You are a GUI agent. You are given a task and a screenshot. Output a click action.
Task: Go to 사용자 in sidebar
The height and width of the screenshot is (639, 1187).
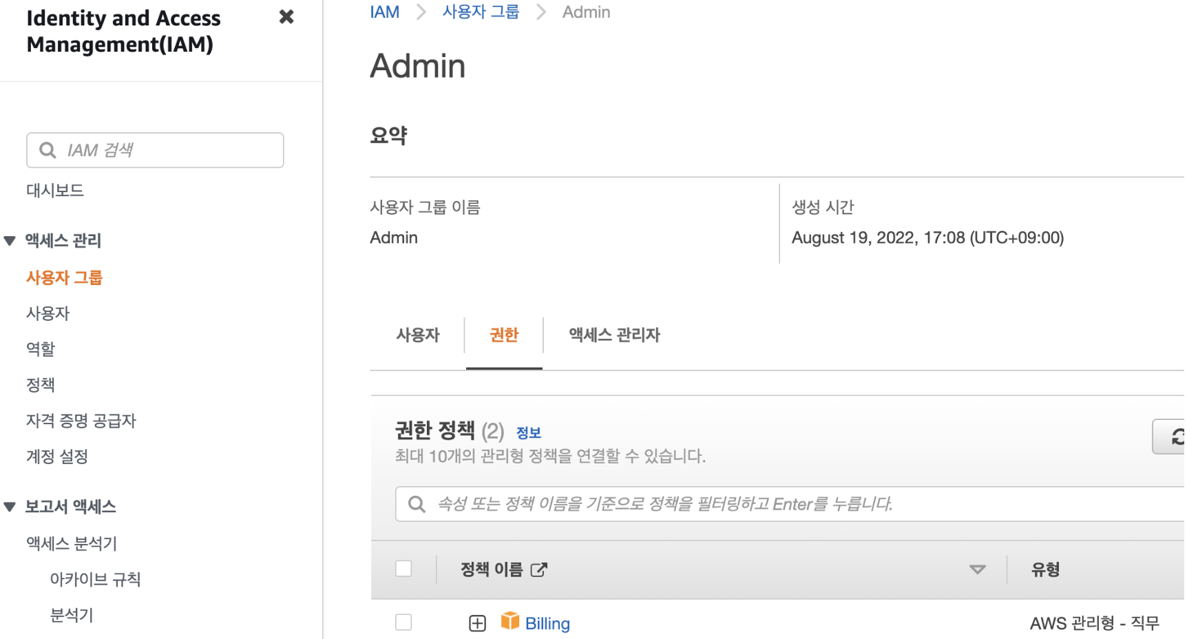point(48,313)
